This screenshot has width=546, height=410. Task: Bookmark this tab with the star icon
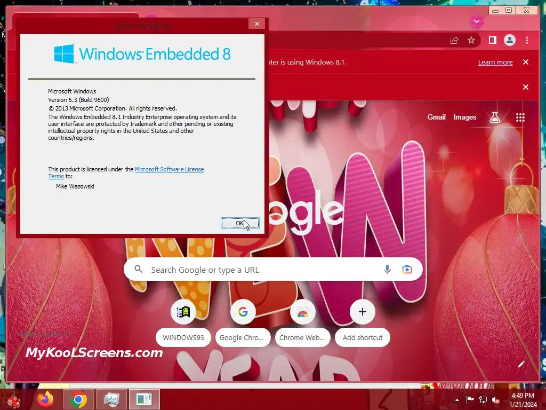[471, 41]
